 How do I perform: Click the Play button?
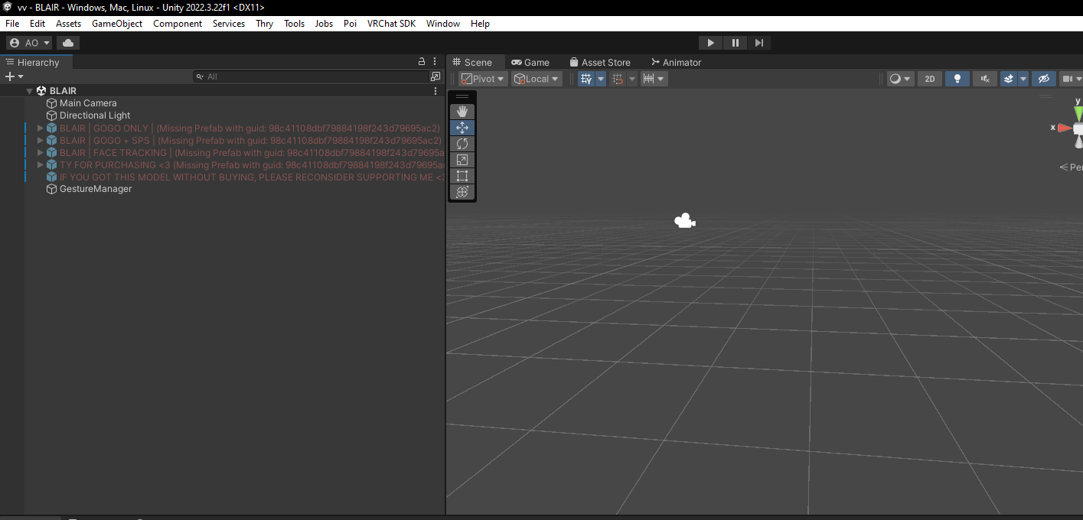coord(711,43)
